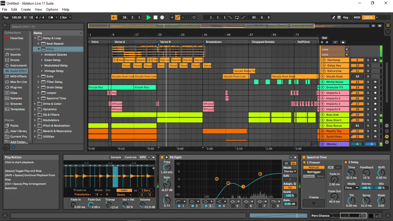Click the Breakdown locator marker
The height and width of the screenshot is (221, 393).
pos(204,42)
